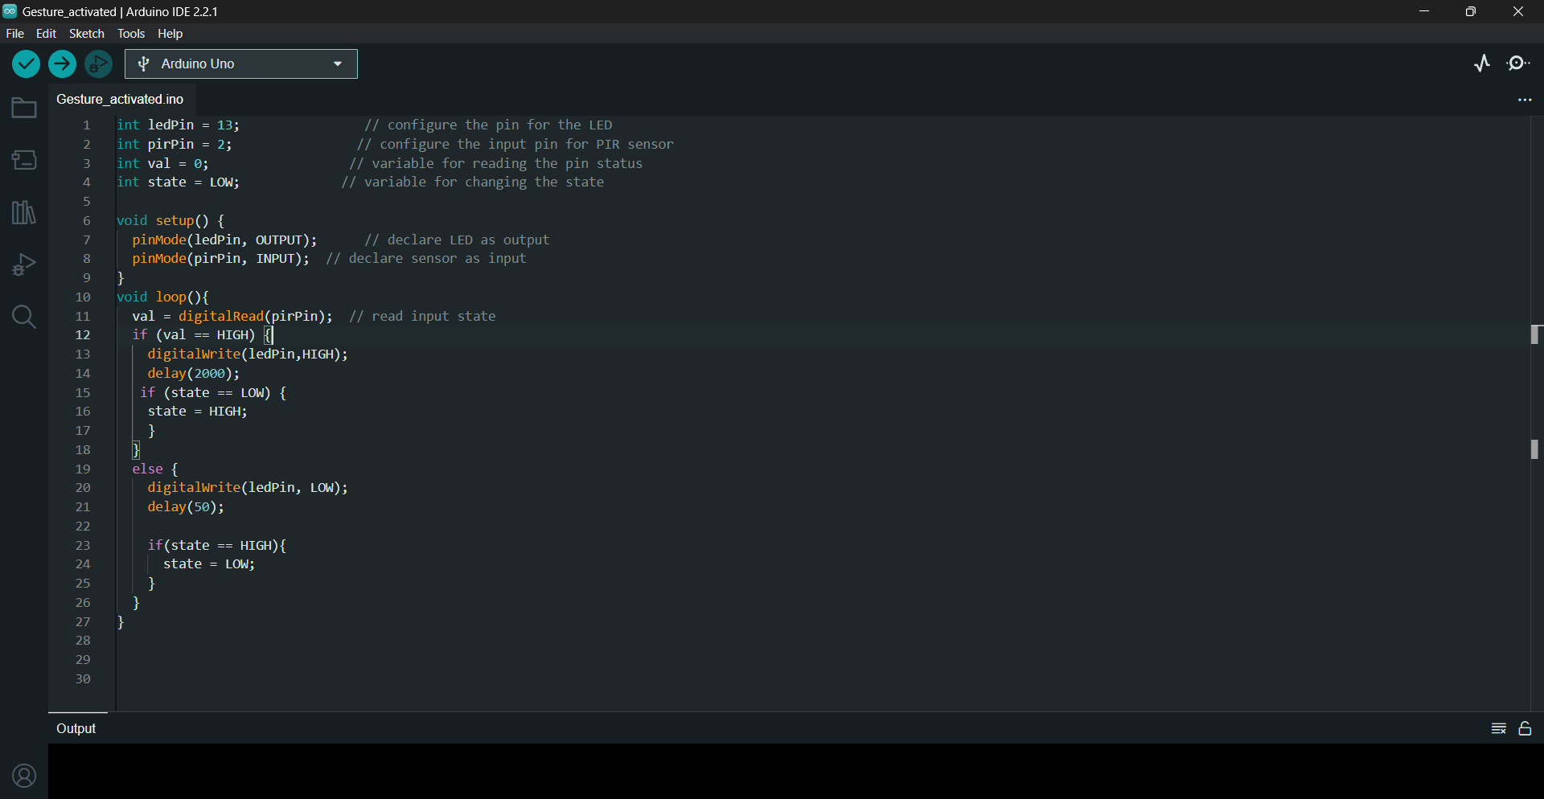1544x799 pixels.
Task: Open the Edit menu
Action: 47,34
